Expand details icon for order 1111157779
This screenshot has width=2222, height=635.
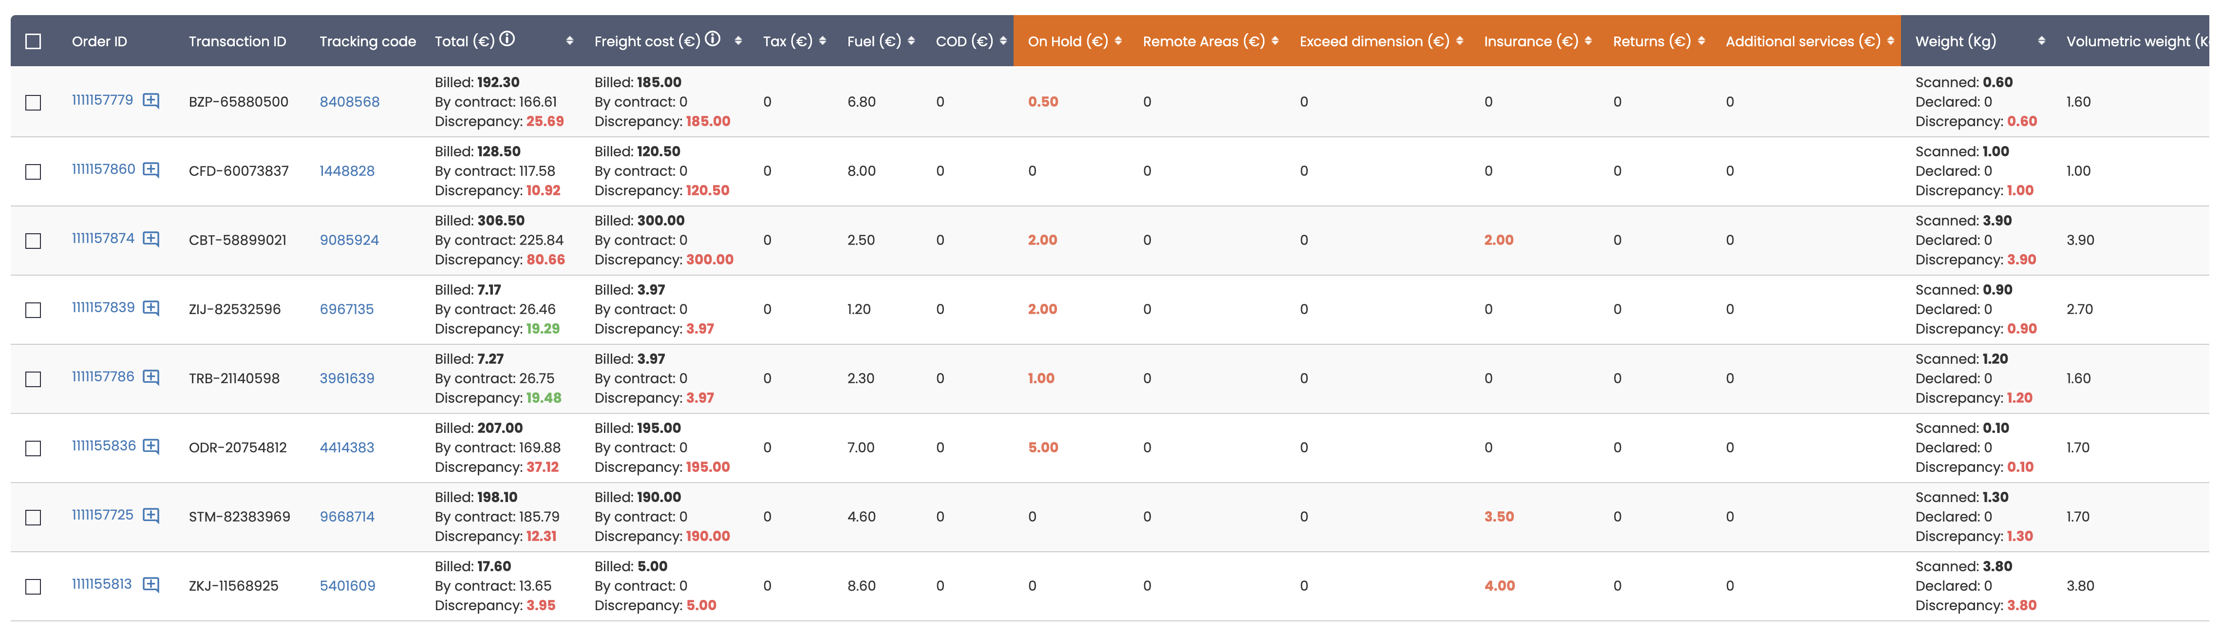pos(151,100)
